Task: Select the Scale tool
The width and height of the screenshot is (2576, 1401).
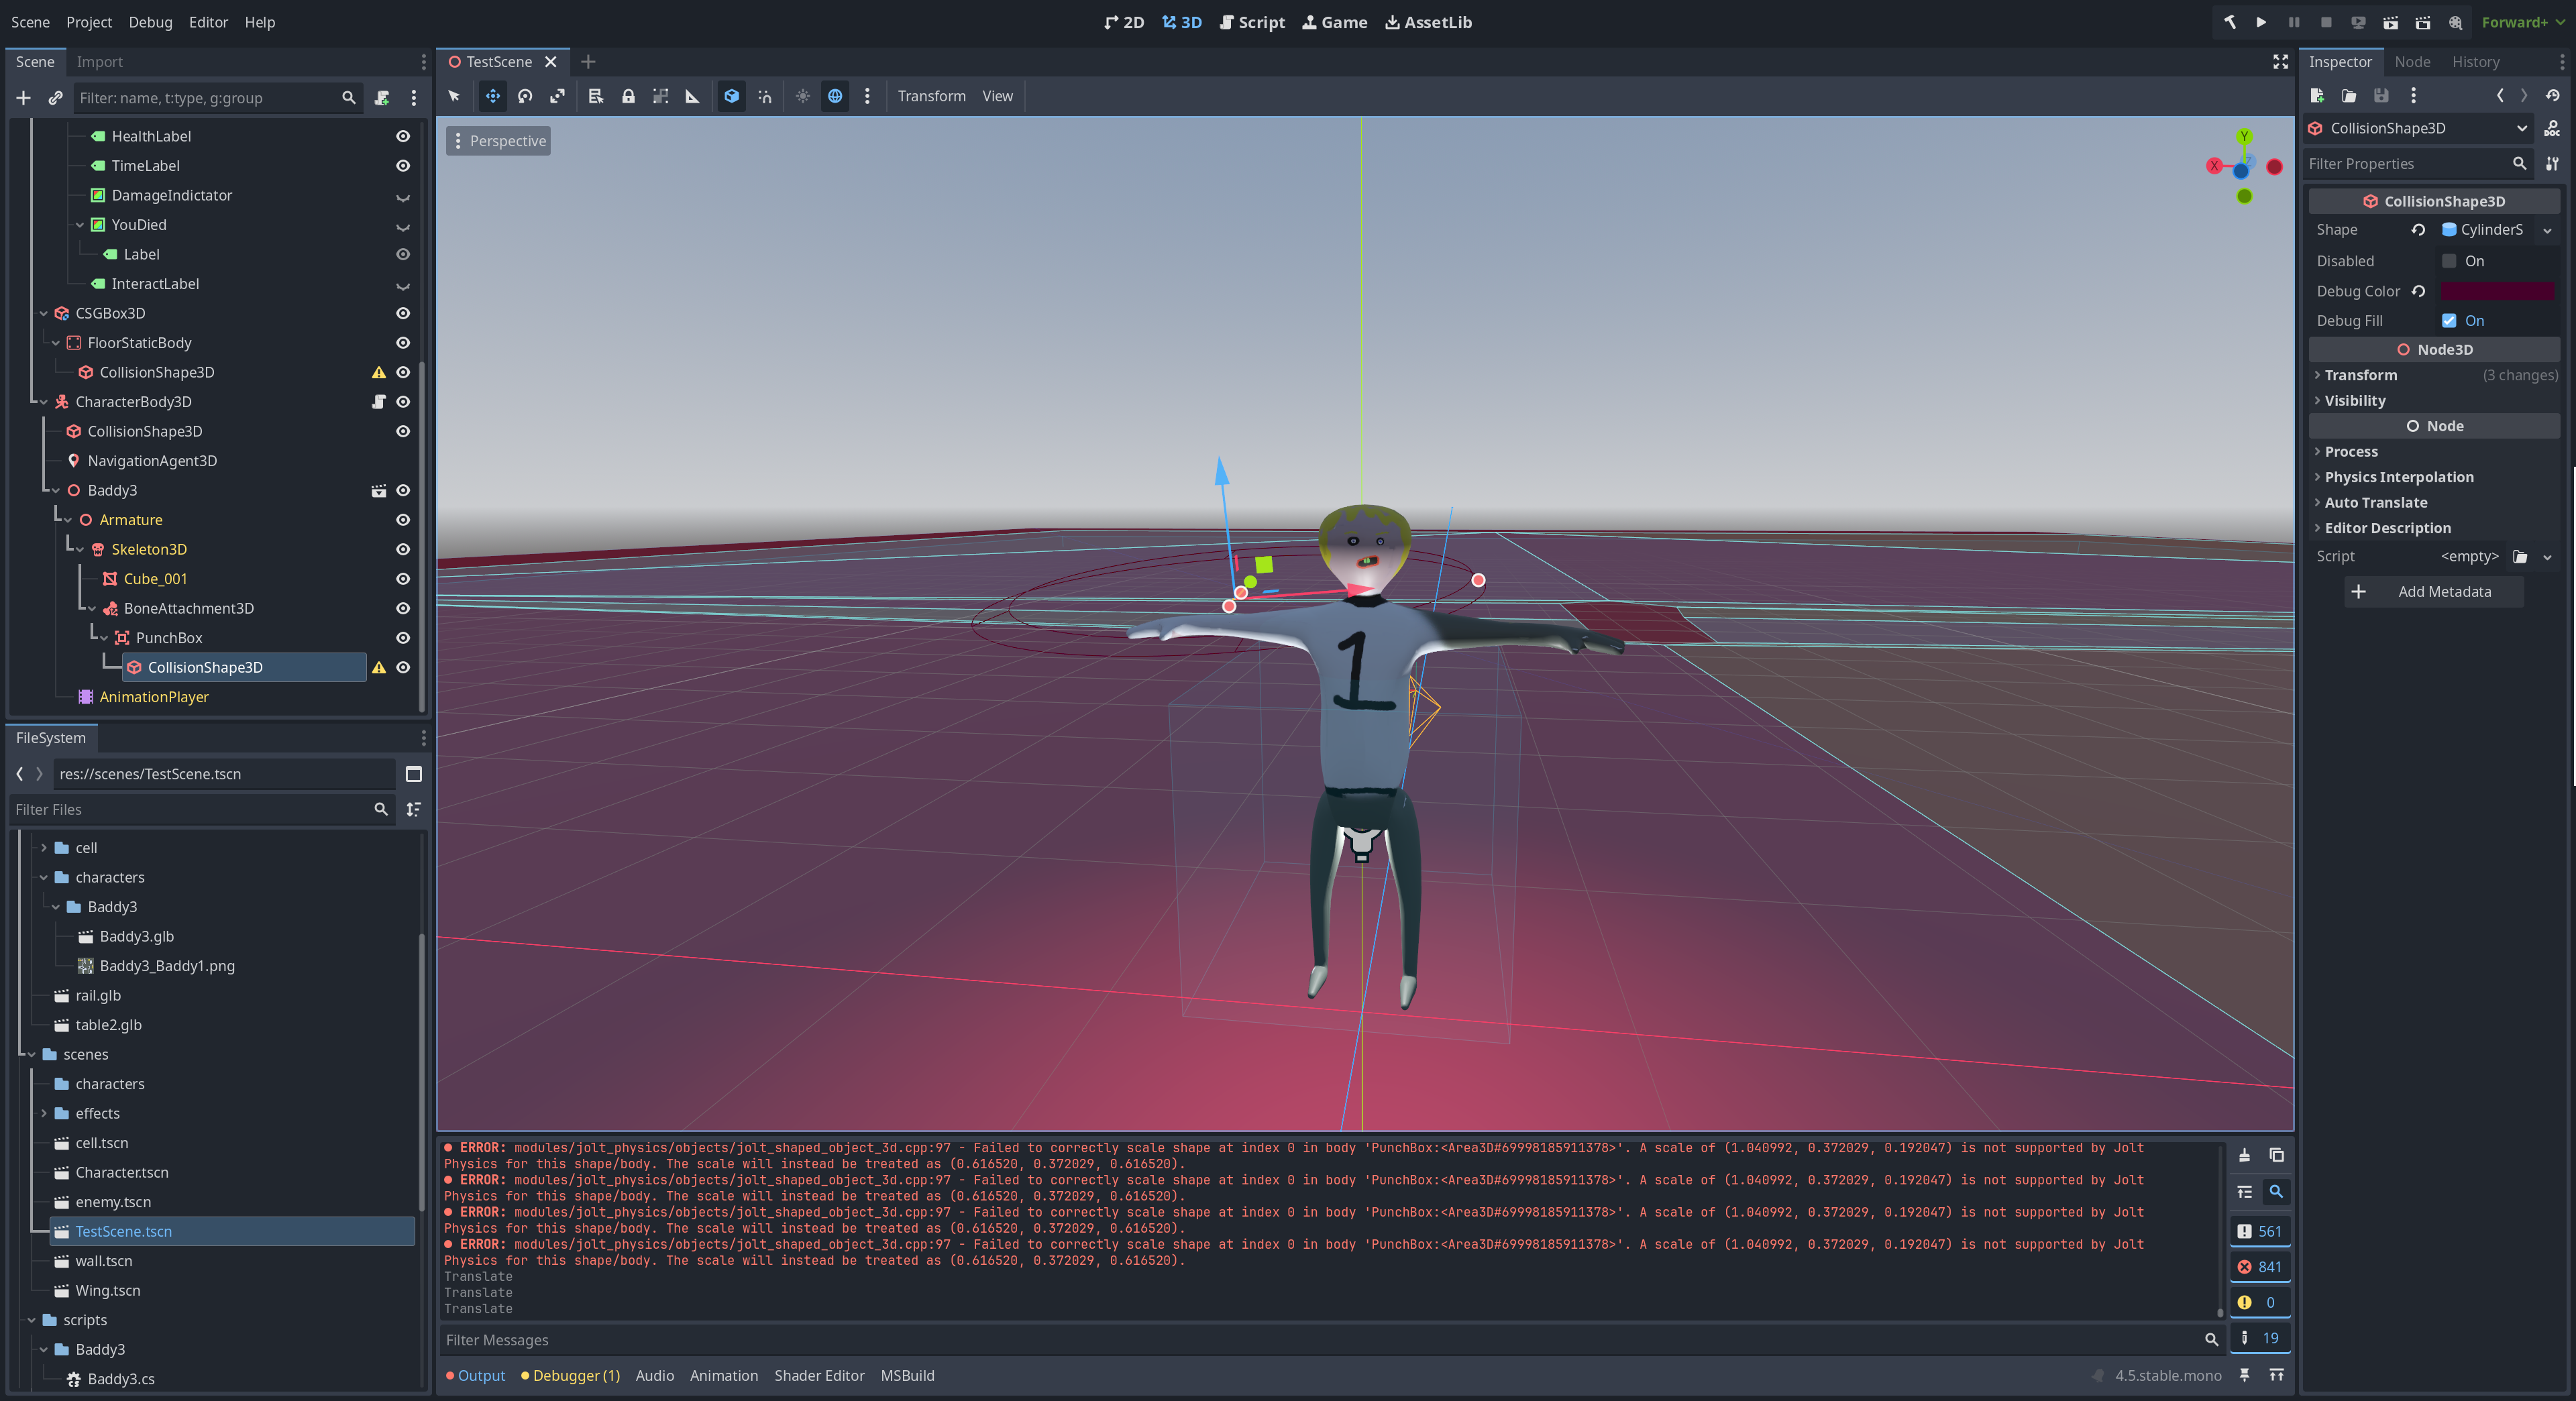Action: pyautogui.click(x=557, y=96)
